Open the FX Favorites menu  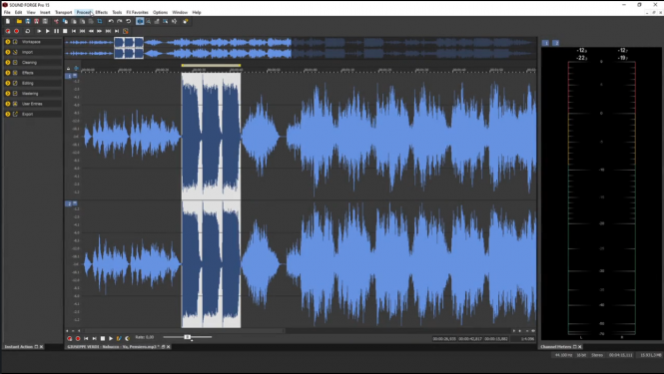137,12
